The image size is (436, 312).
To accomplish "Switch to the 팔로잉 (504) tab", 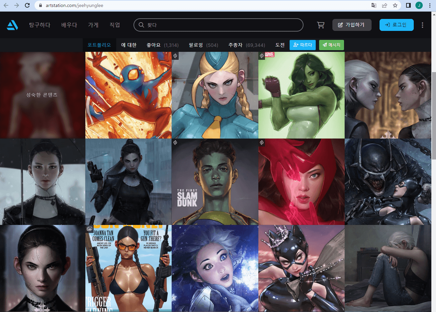I will pyautogui.click(x=204, y=45).
